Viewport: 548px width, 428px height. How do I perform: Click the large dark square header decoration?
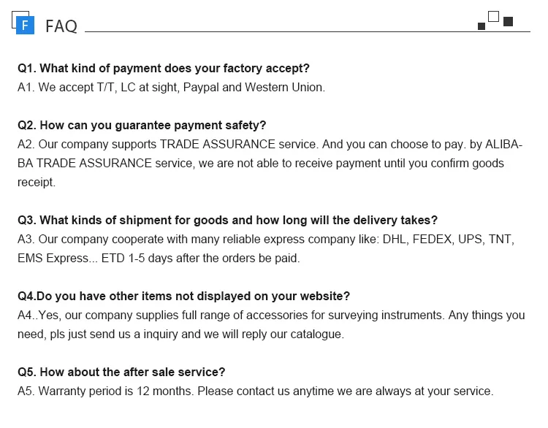(x=508, y=22)
